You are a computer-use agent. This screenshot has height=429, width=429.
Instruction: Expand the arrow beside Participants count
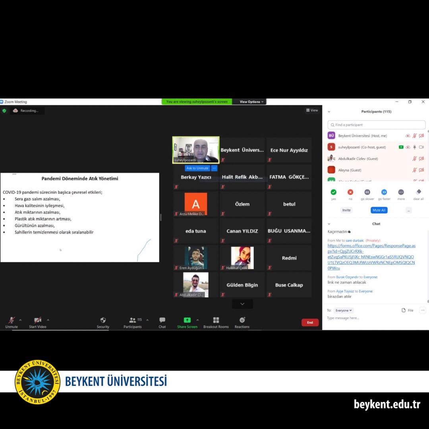(x=147, y=320)
